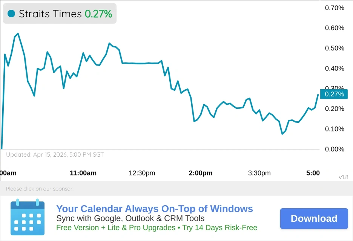Click the 'Please click on our sponsor' text

click(40, 189)
